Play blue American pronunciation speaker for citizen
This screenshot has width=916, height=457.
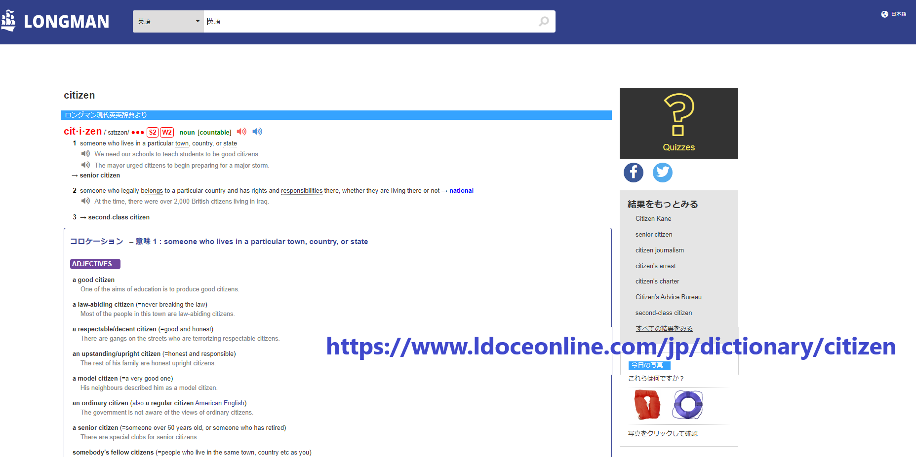tap(257, 132)
